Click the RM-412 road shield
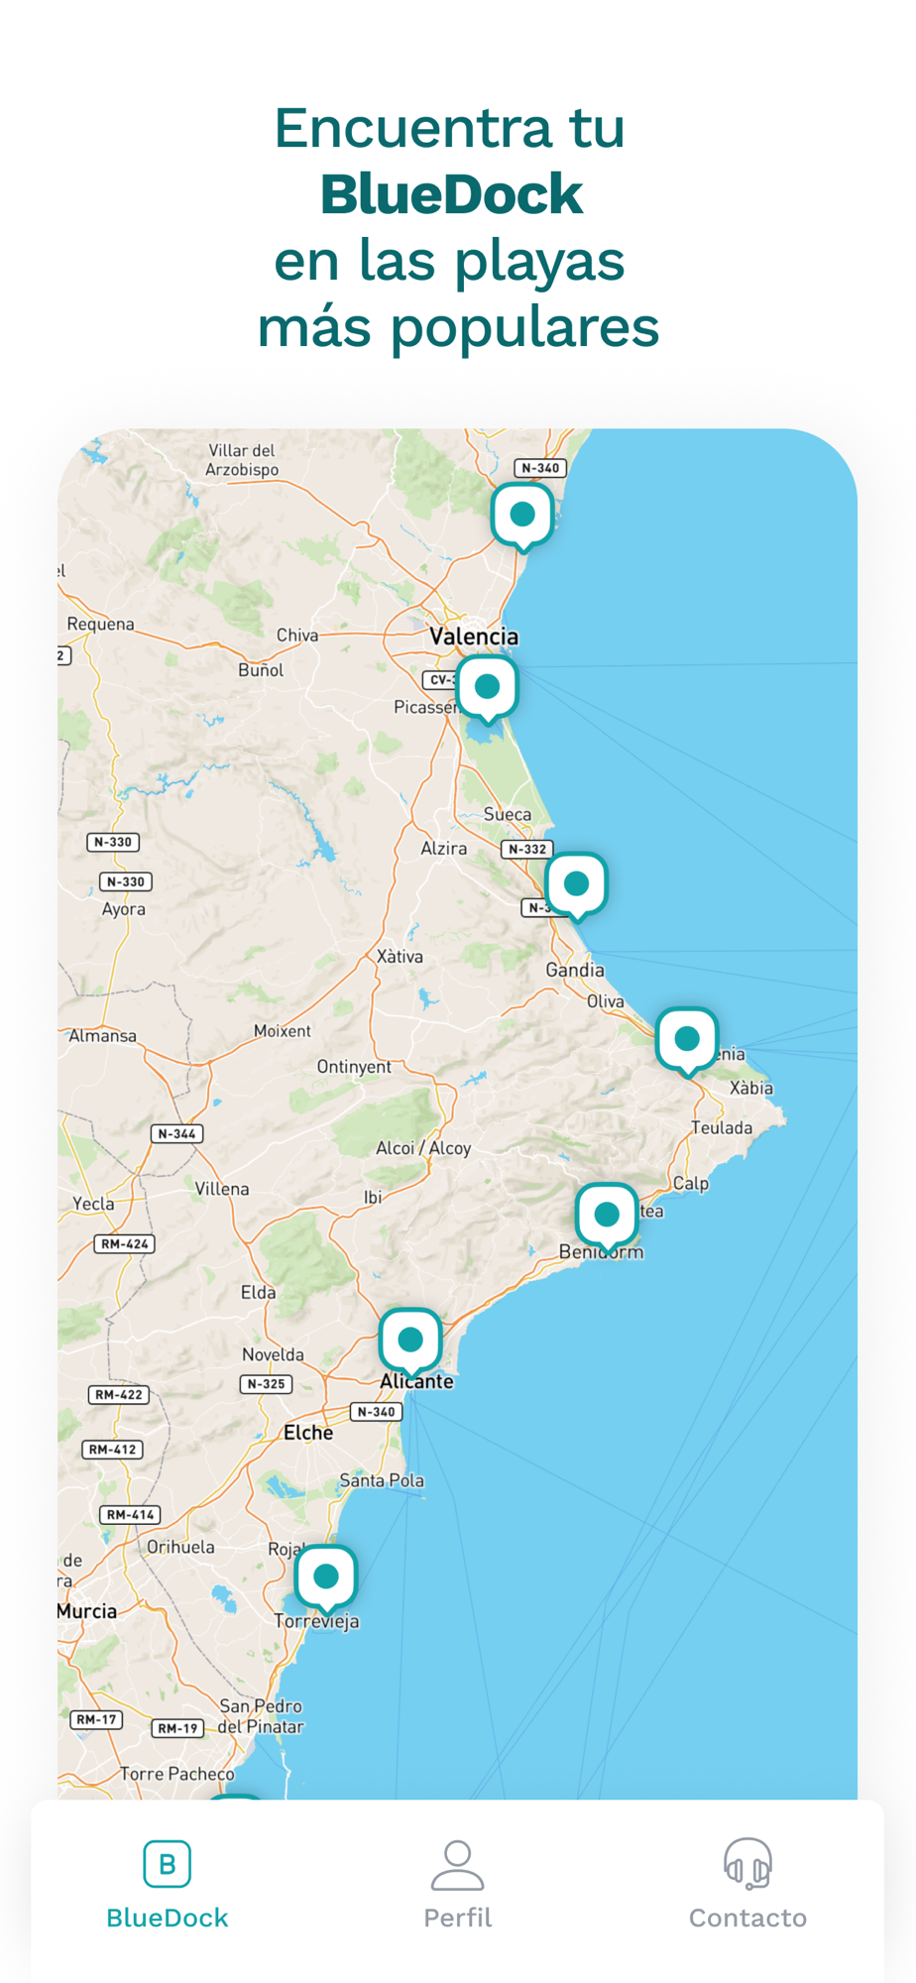This screenshot has height=1983, width=916. (113, 1450)
